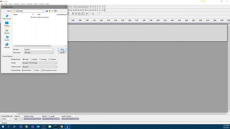Select Joint Stereo channel mode
Screen dimensions: 230x129
click(23, 70)
